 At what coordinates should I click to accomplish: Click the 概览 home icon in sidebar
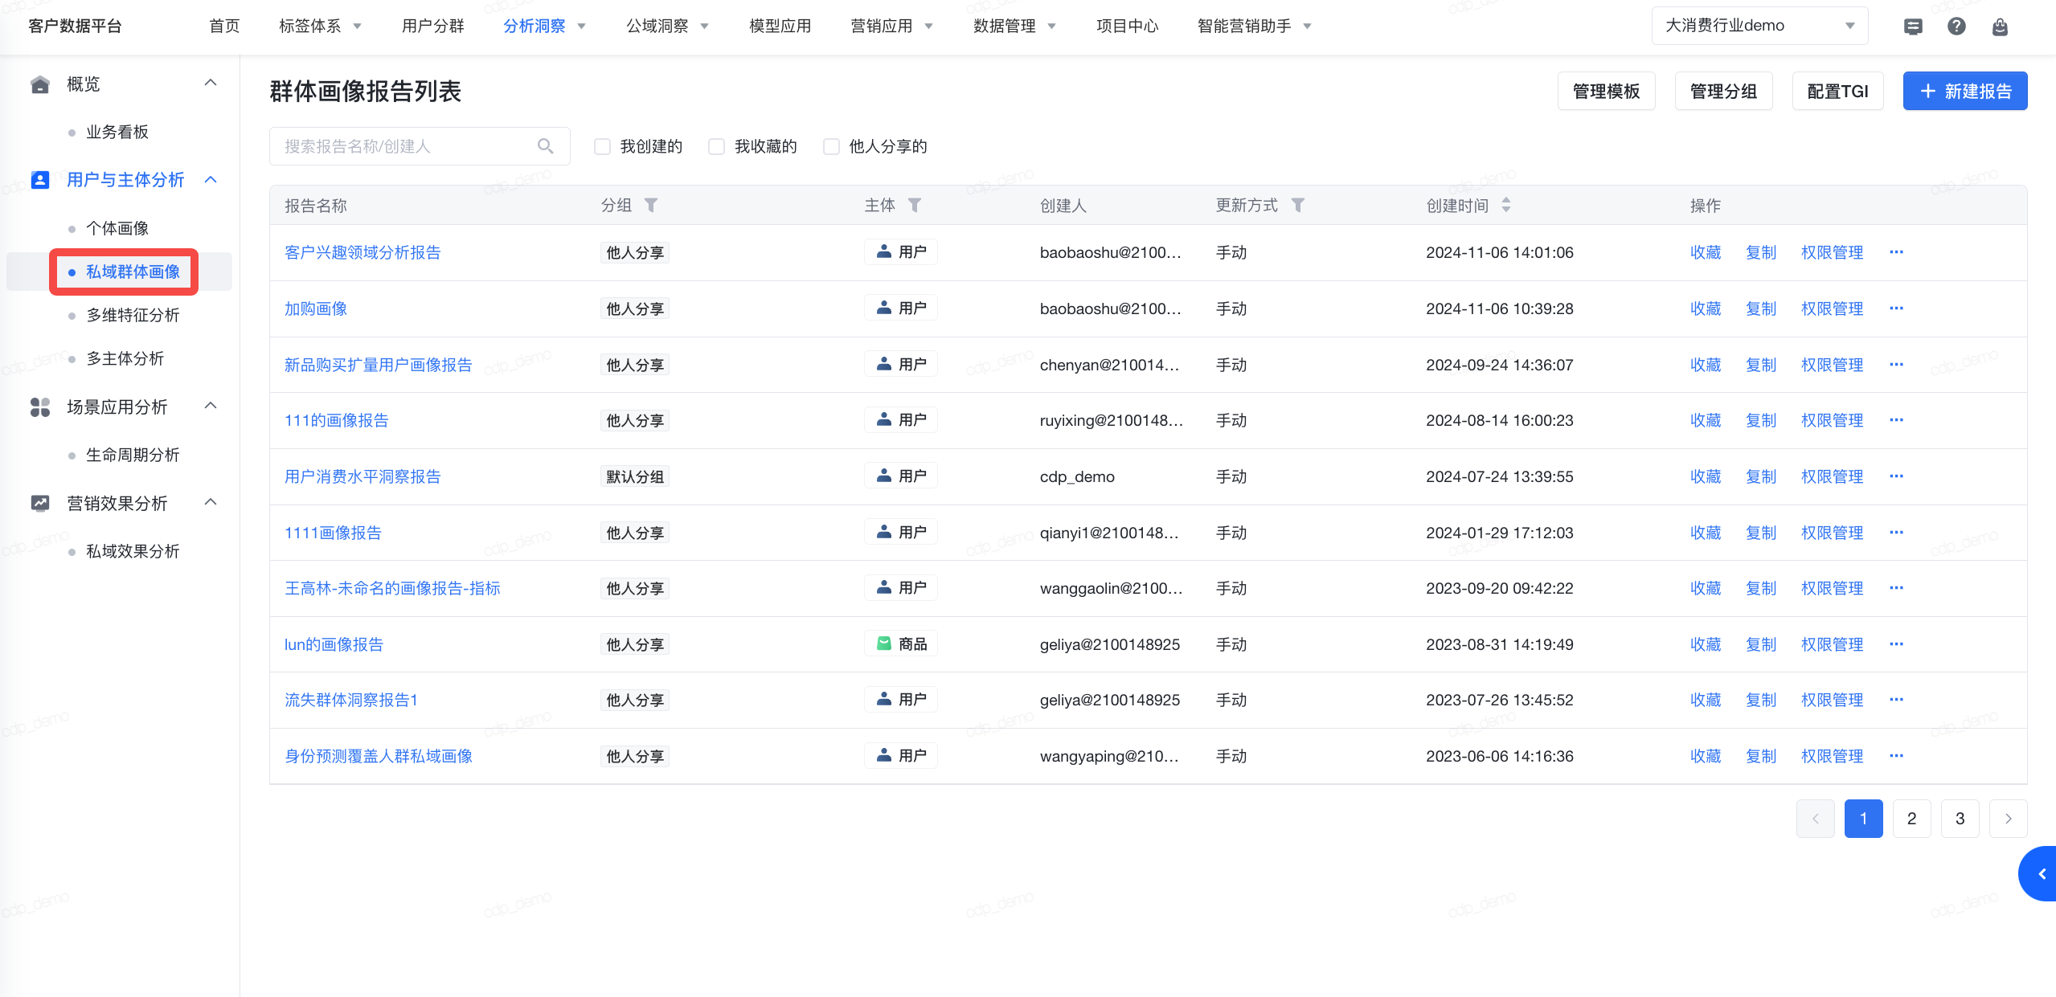click(40, 84)
